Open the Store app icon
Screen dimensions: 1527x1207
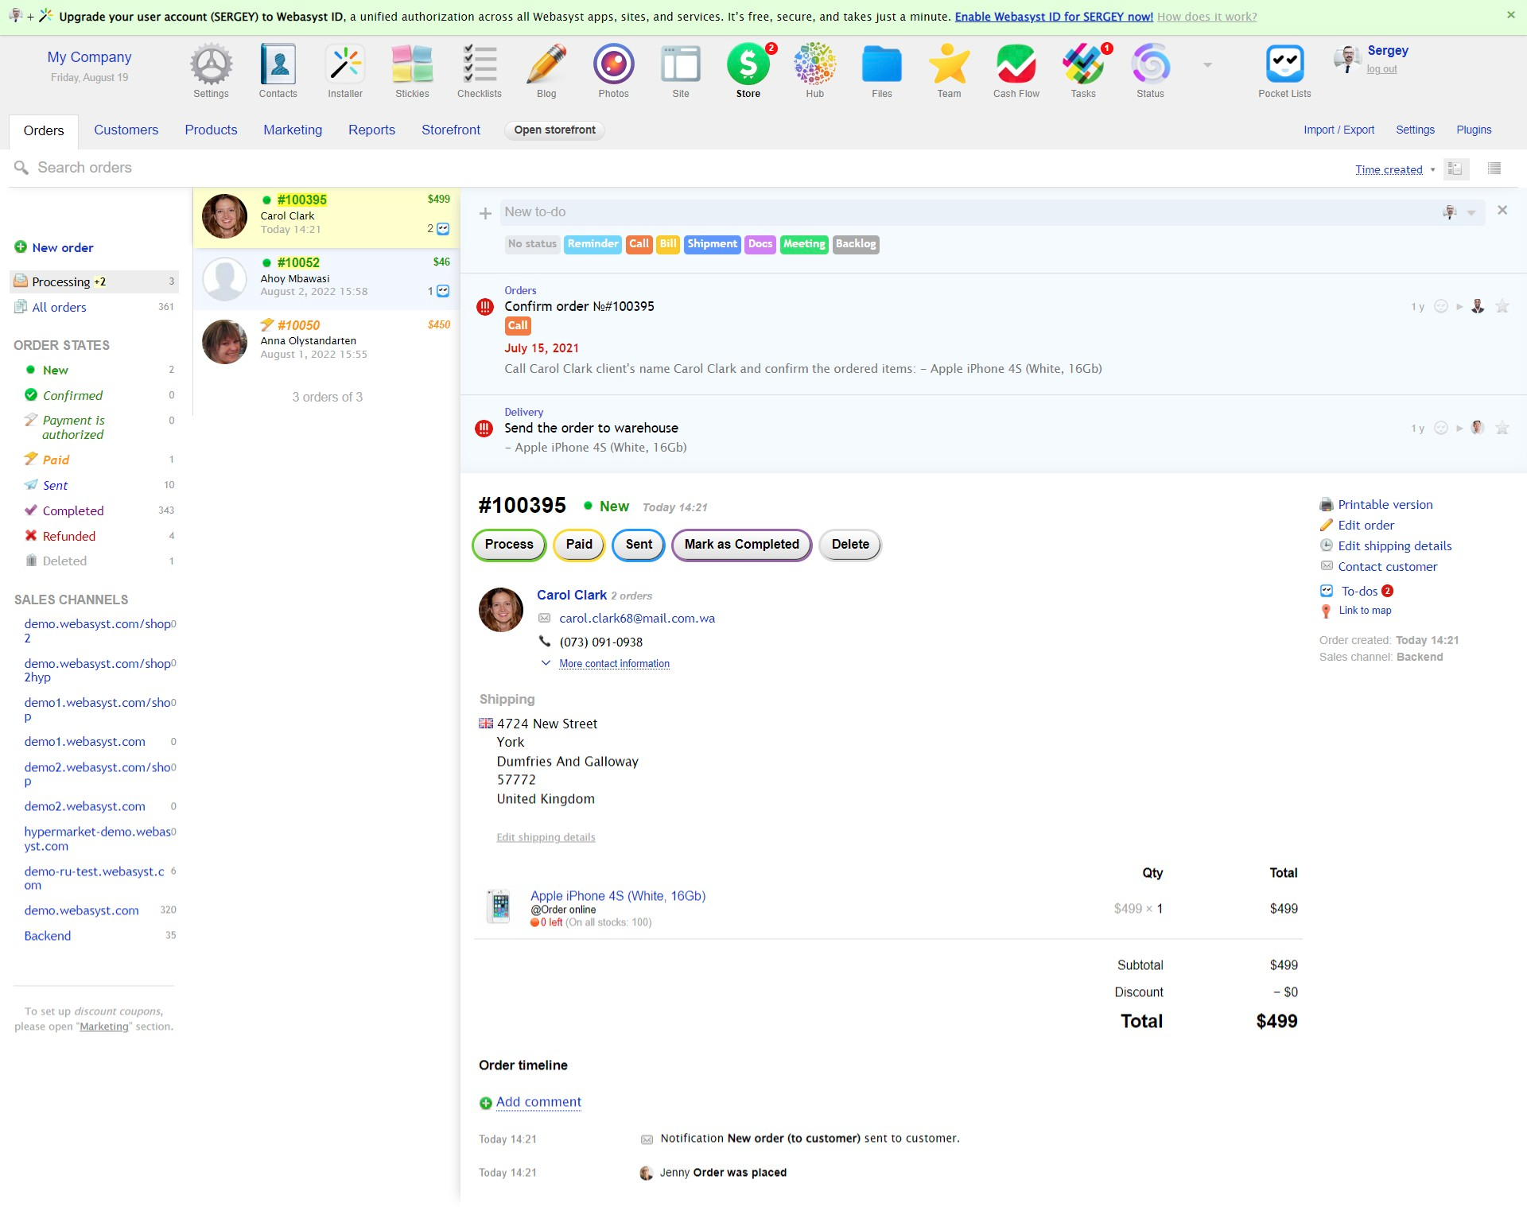pos(747,66)
